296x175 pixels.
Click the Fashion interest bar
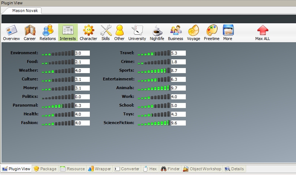click(58, 123)
